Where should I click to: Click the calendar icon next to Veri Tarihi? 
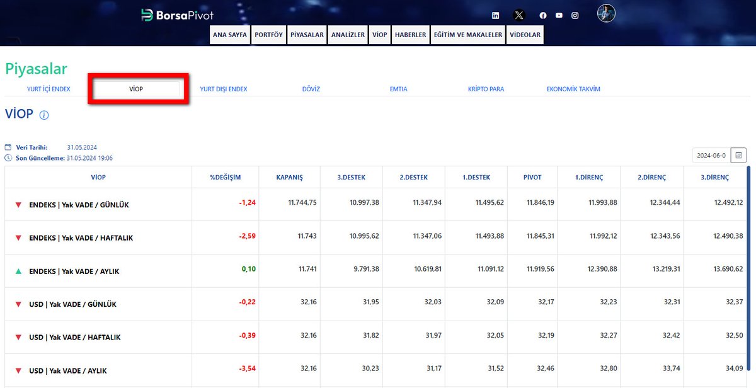[8, 147]
